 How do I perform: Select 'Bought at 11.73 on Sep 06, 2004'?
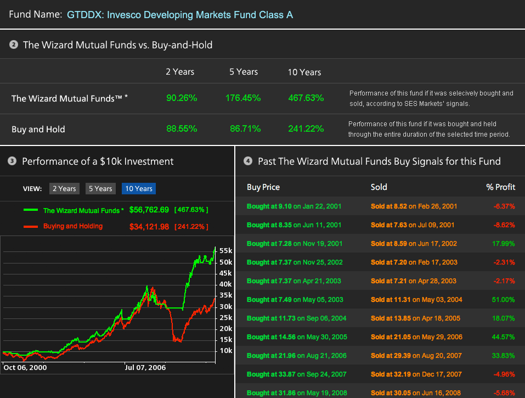[297, 318]
